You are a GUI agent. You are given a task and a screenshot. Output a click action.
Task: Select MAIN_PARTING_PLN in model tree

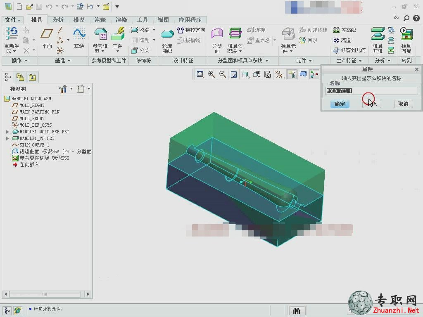pyautogui.click(x=39, y=112)
